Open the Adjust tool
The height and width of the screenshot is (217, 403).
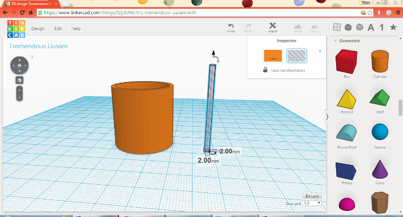[273, 27]
